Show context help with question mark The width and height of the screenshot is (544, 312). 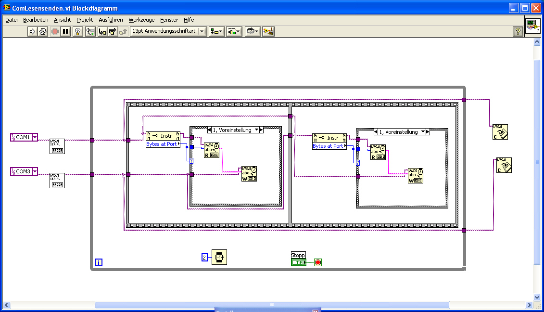(x=518, y=32)
